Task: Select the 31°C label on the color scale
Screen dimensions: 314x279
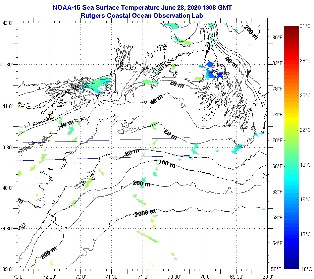Action: click(305, 26)
